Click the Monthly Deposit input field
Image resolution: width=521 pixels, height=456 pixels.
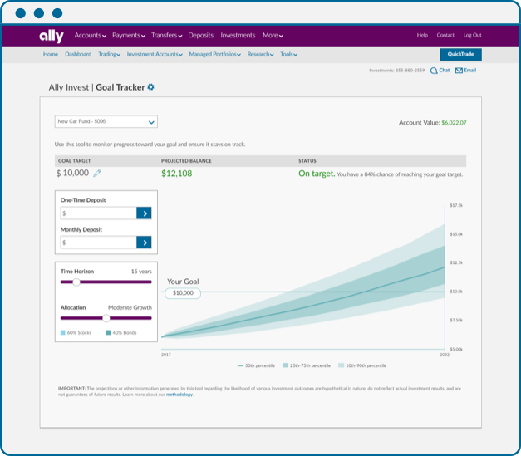click(x=98, y=243)
